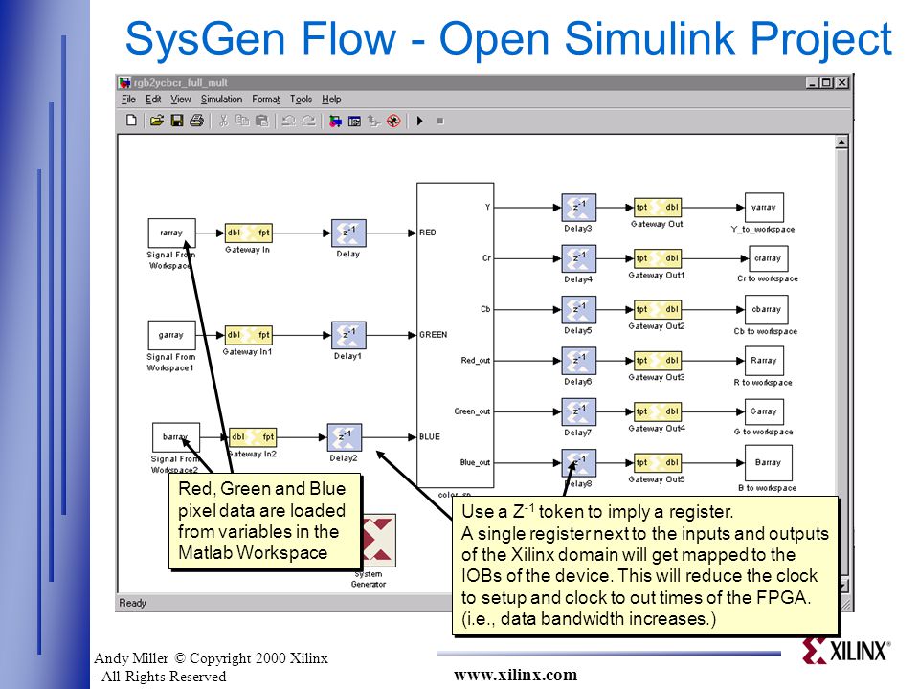919x689 pixels.
Task: Open the View menu
Action: click(181, 99)
